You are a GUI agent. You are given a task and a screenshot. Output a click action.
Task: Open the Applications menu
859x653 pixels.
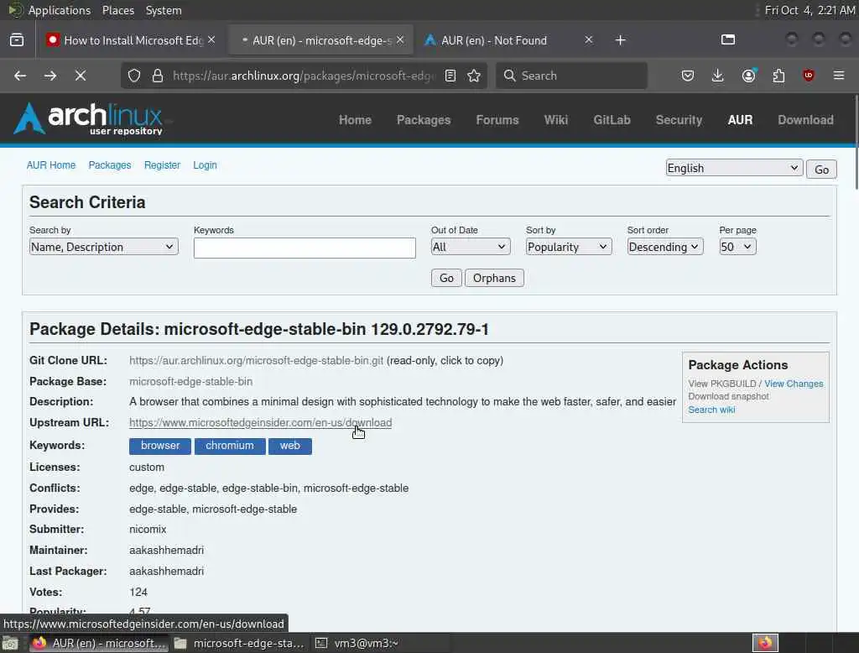[60, 10]
